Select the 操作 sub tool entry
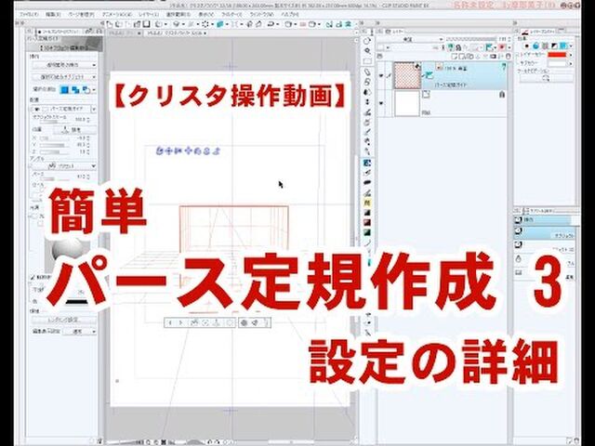The height and width of the screenshot is (446, 595). point(546,220)
